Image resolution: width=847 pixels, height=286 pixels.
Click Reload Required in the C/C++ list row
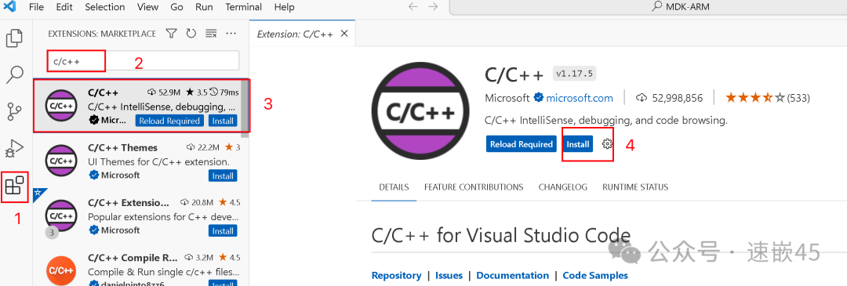pyautogui.click(x=169, y=121)
